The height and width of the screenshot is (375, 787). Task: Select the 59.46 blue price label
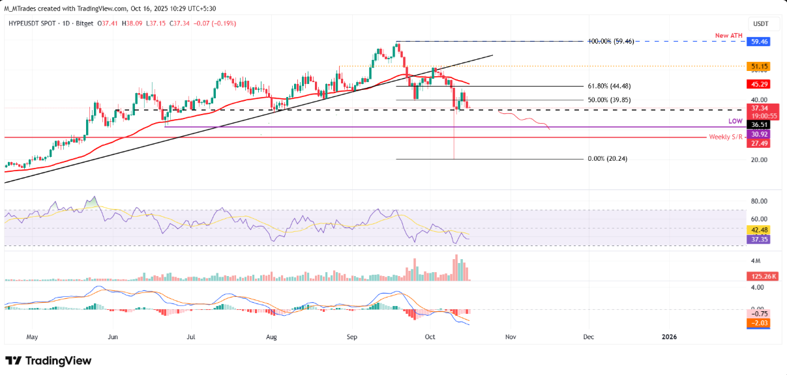click(760, 40)
